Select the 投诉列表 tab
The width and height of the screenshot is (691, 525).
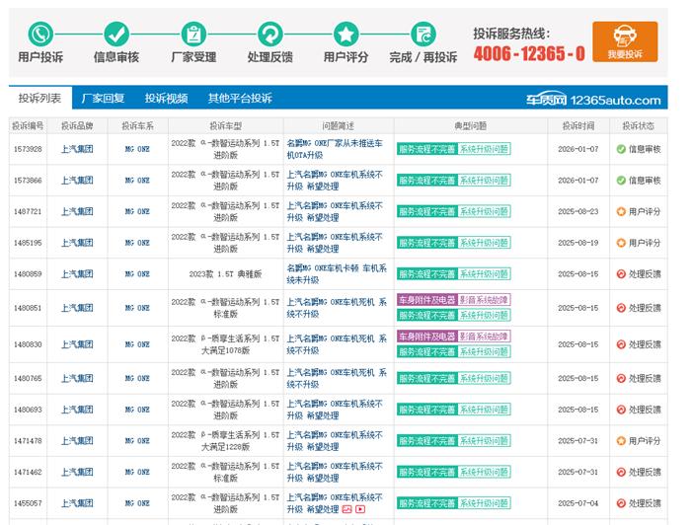39,99
